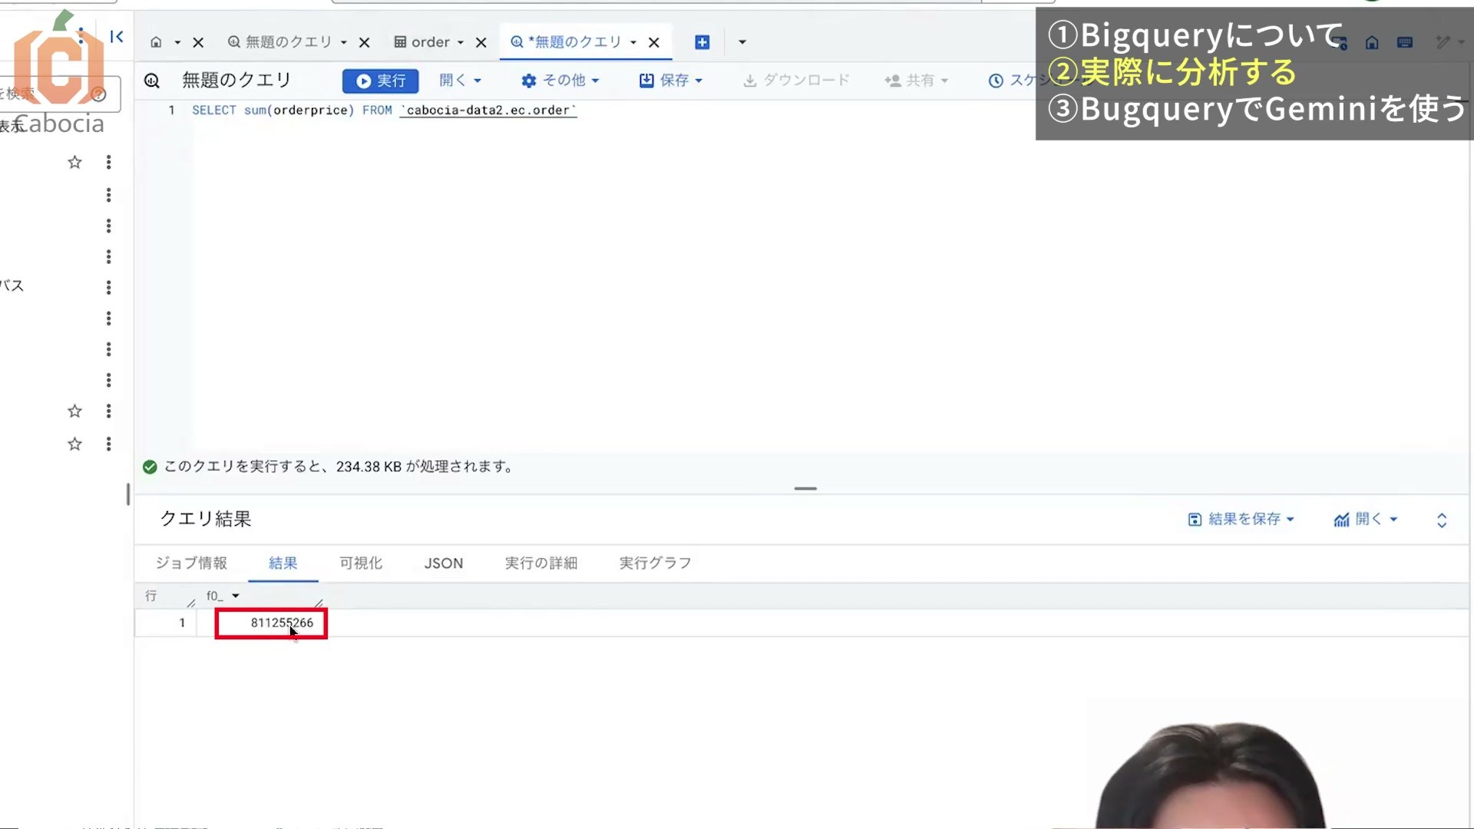Open the JSON tab
This screenshot has width=1474, height=829.
pyautogui.click(x=444, y=563)
